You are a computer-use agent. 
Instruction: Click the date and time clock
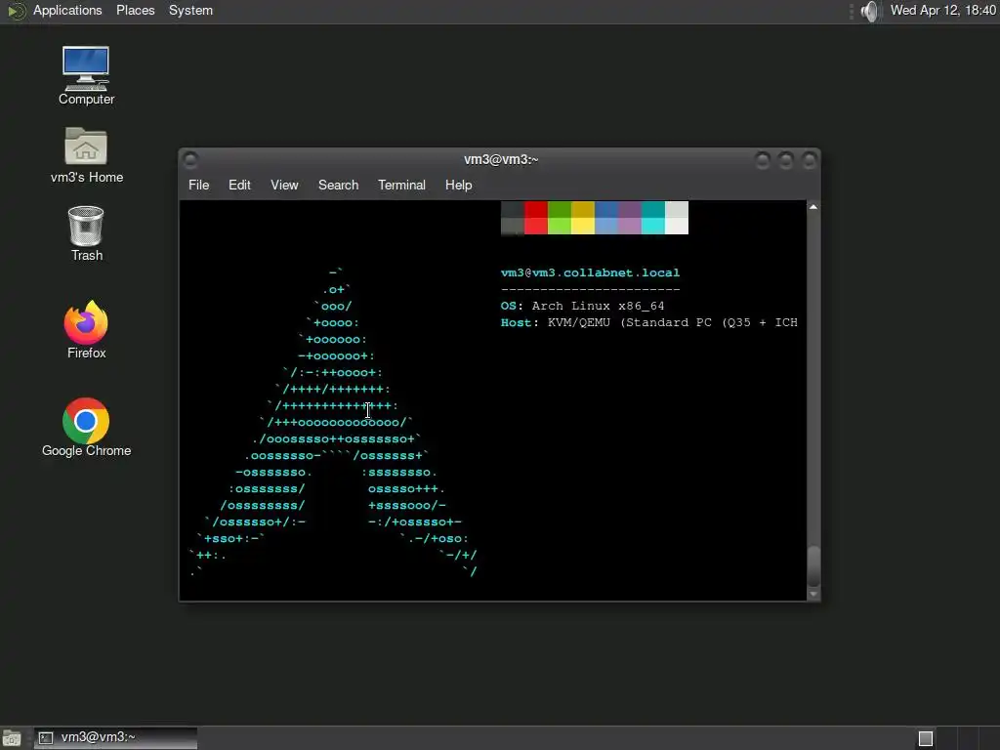[942, 11]
